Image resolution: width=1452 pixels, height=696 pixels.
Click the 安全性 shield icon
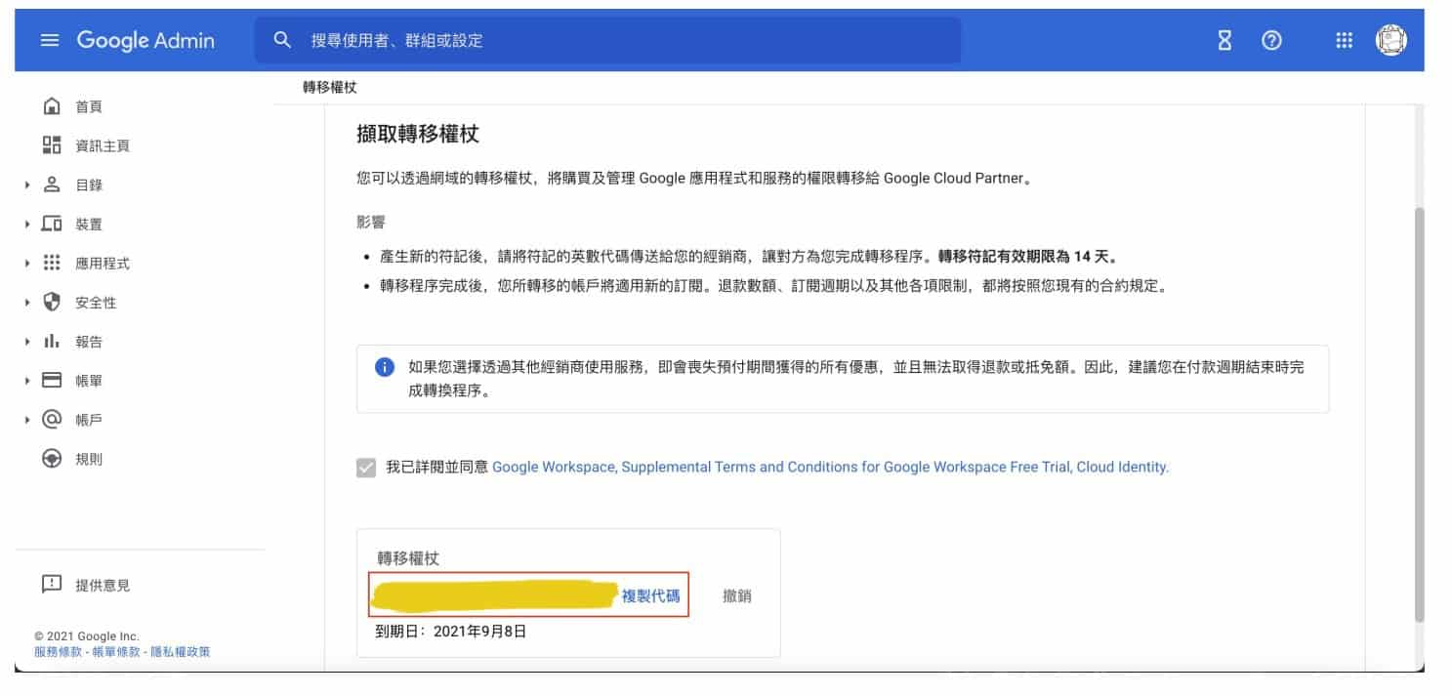pyautogui.click(x=52, y=302)
